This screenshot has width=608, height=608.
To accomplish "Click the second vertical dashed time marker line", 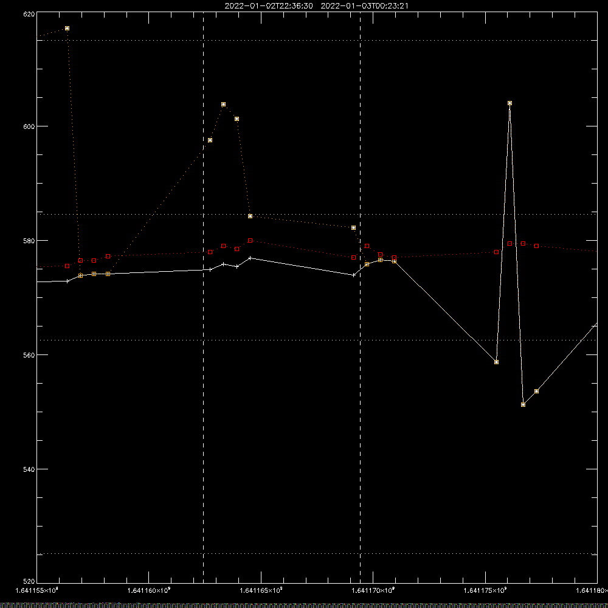I will click(x=360, y=297).
